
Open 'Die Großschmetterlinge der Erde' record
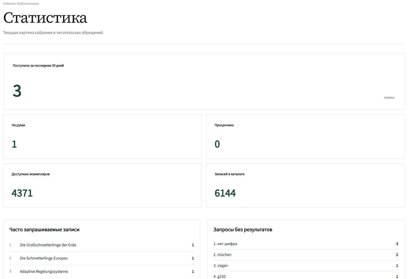click(x=48, y=245)
